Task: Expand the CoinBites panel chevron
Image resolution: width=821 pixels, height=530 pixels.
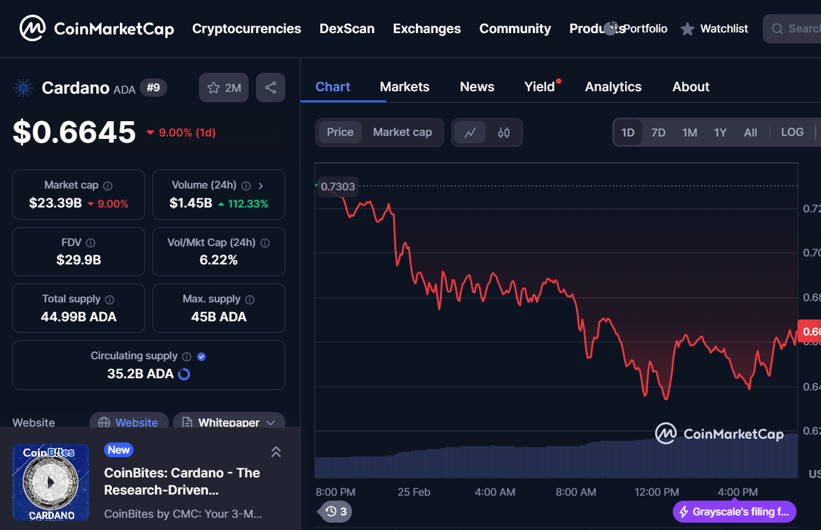Action: [276, 452]
